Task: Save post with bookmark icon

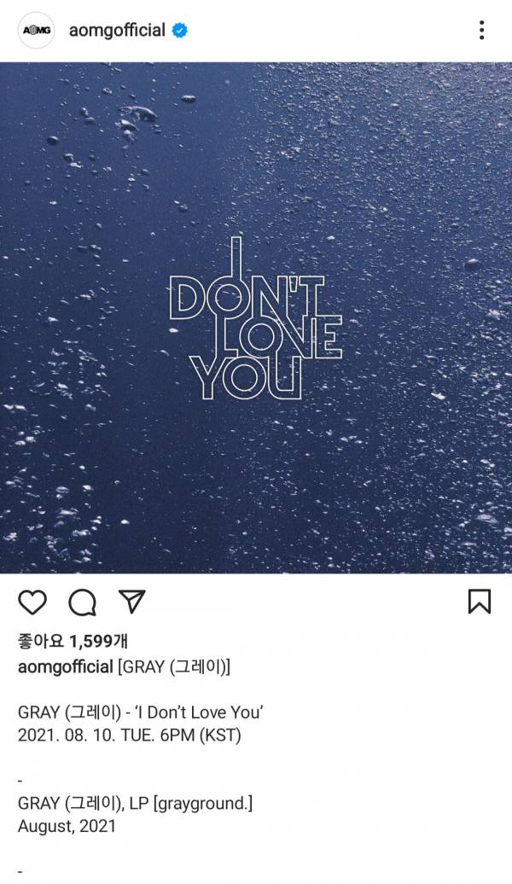Action: tap(480, 602)
